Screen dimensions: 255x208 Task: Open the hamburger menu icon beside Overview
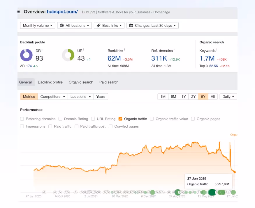point(19,12)
